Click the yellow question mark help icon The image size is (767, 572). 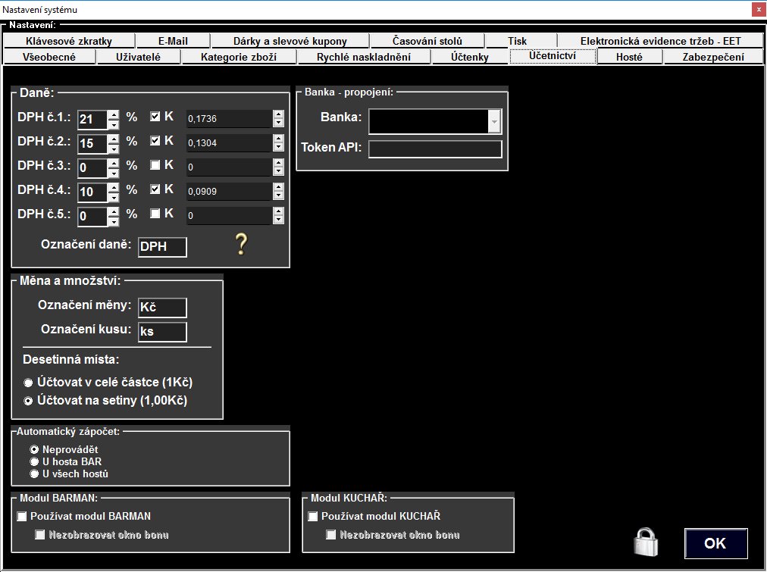pyautogui.click(x=241, y=244)
